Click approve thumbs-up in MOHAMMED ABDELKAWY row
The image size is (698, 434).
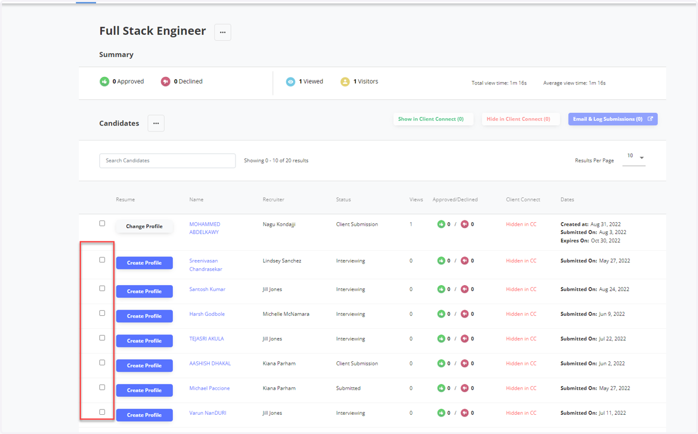point(441,224)
